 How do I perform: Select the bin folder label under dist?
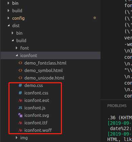(19, 33)
